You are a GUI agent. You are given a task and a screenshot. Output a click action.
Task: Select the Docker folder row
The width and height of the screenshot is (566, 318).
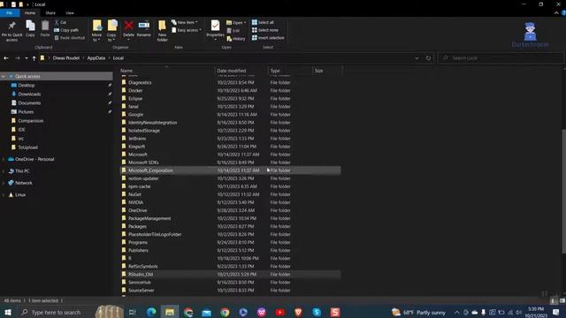point(230,90)
